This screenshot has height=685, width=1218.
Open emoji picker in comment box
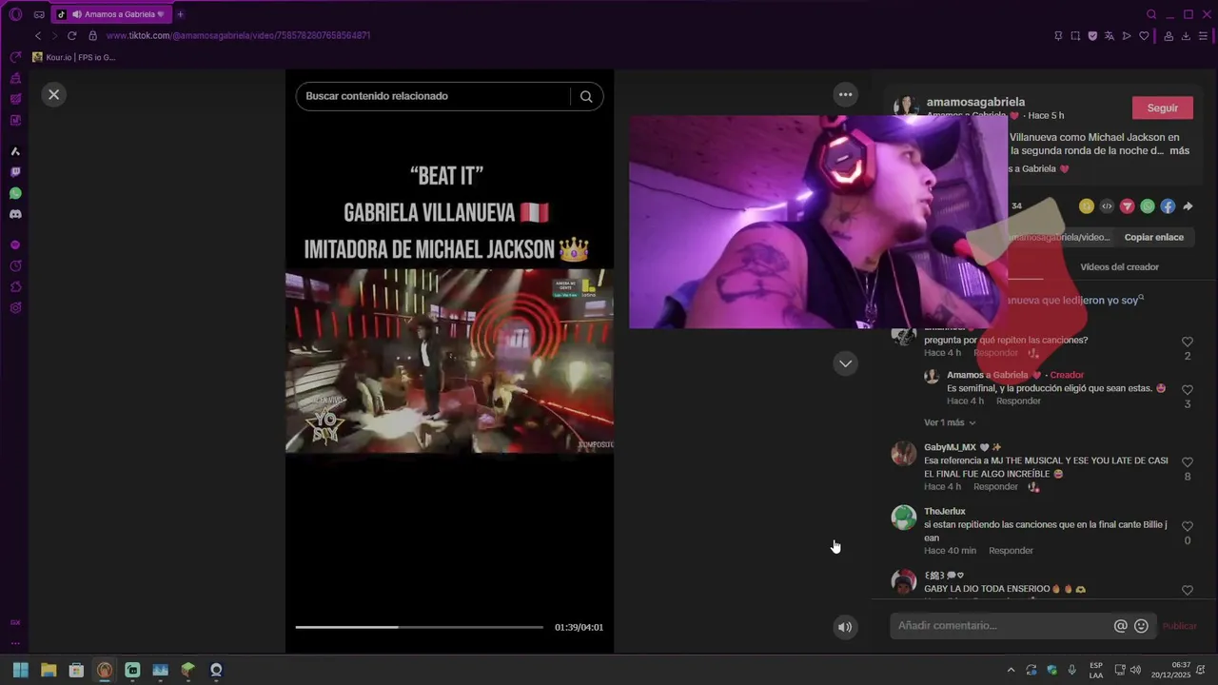1141,626
